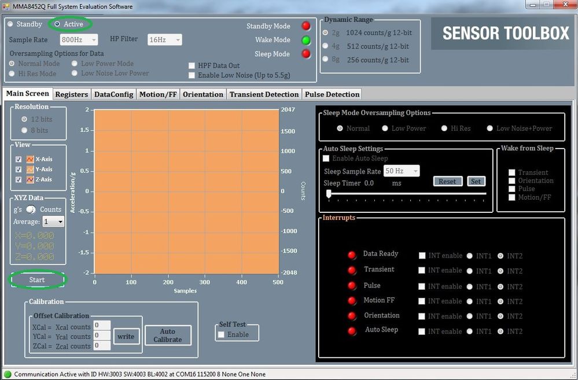Open the Motion/FF tab
This screenshot has height=380, width=578.
158,94
